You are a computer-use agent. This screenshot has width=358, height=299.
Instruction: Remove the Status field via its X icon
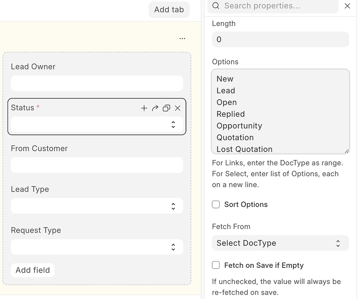pos(178,108)
